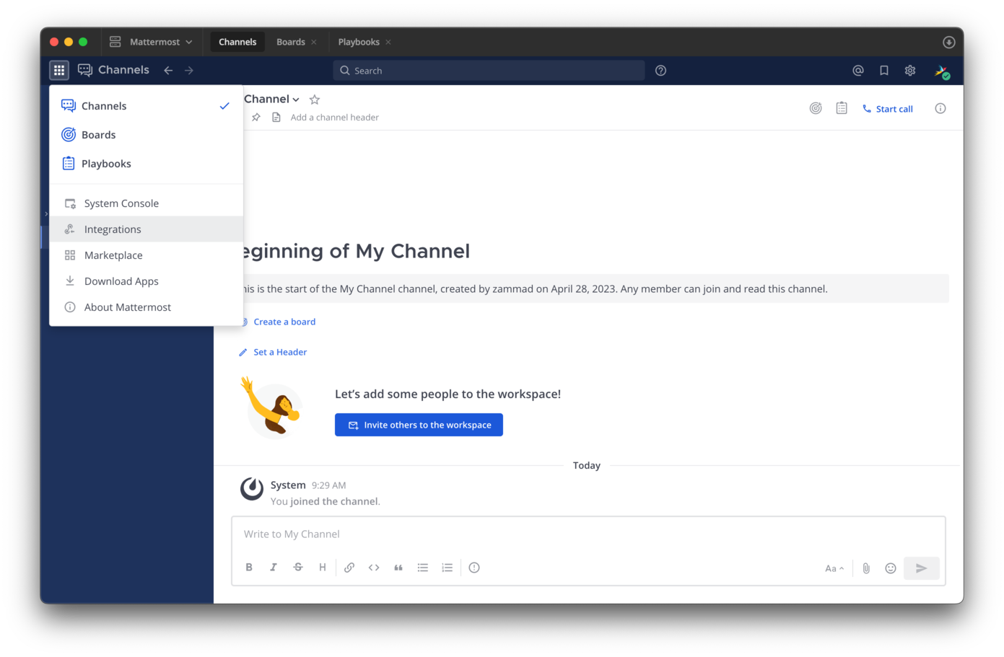
Task: Click the System username in the post
Action: [288, 485]
